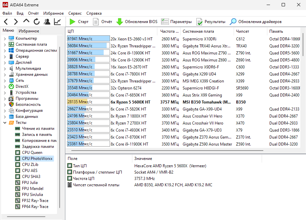Click the green Старт play icon
This screenshot has width=306, height=220.
tap(72, 22)
